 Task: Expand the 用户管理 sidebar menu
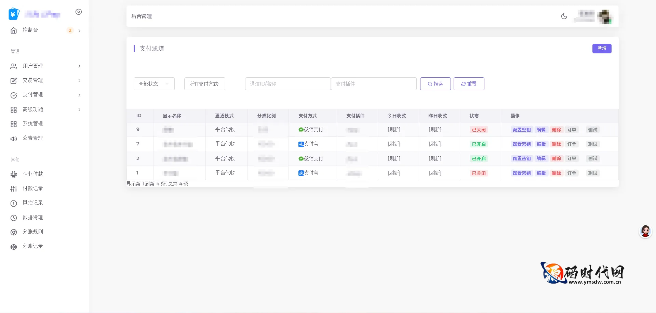[33, 66]
